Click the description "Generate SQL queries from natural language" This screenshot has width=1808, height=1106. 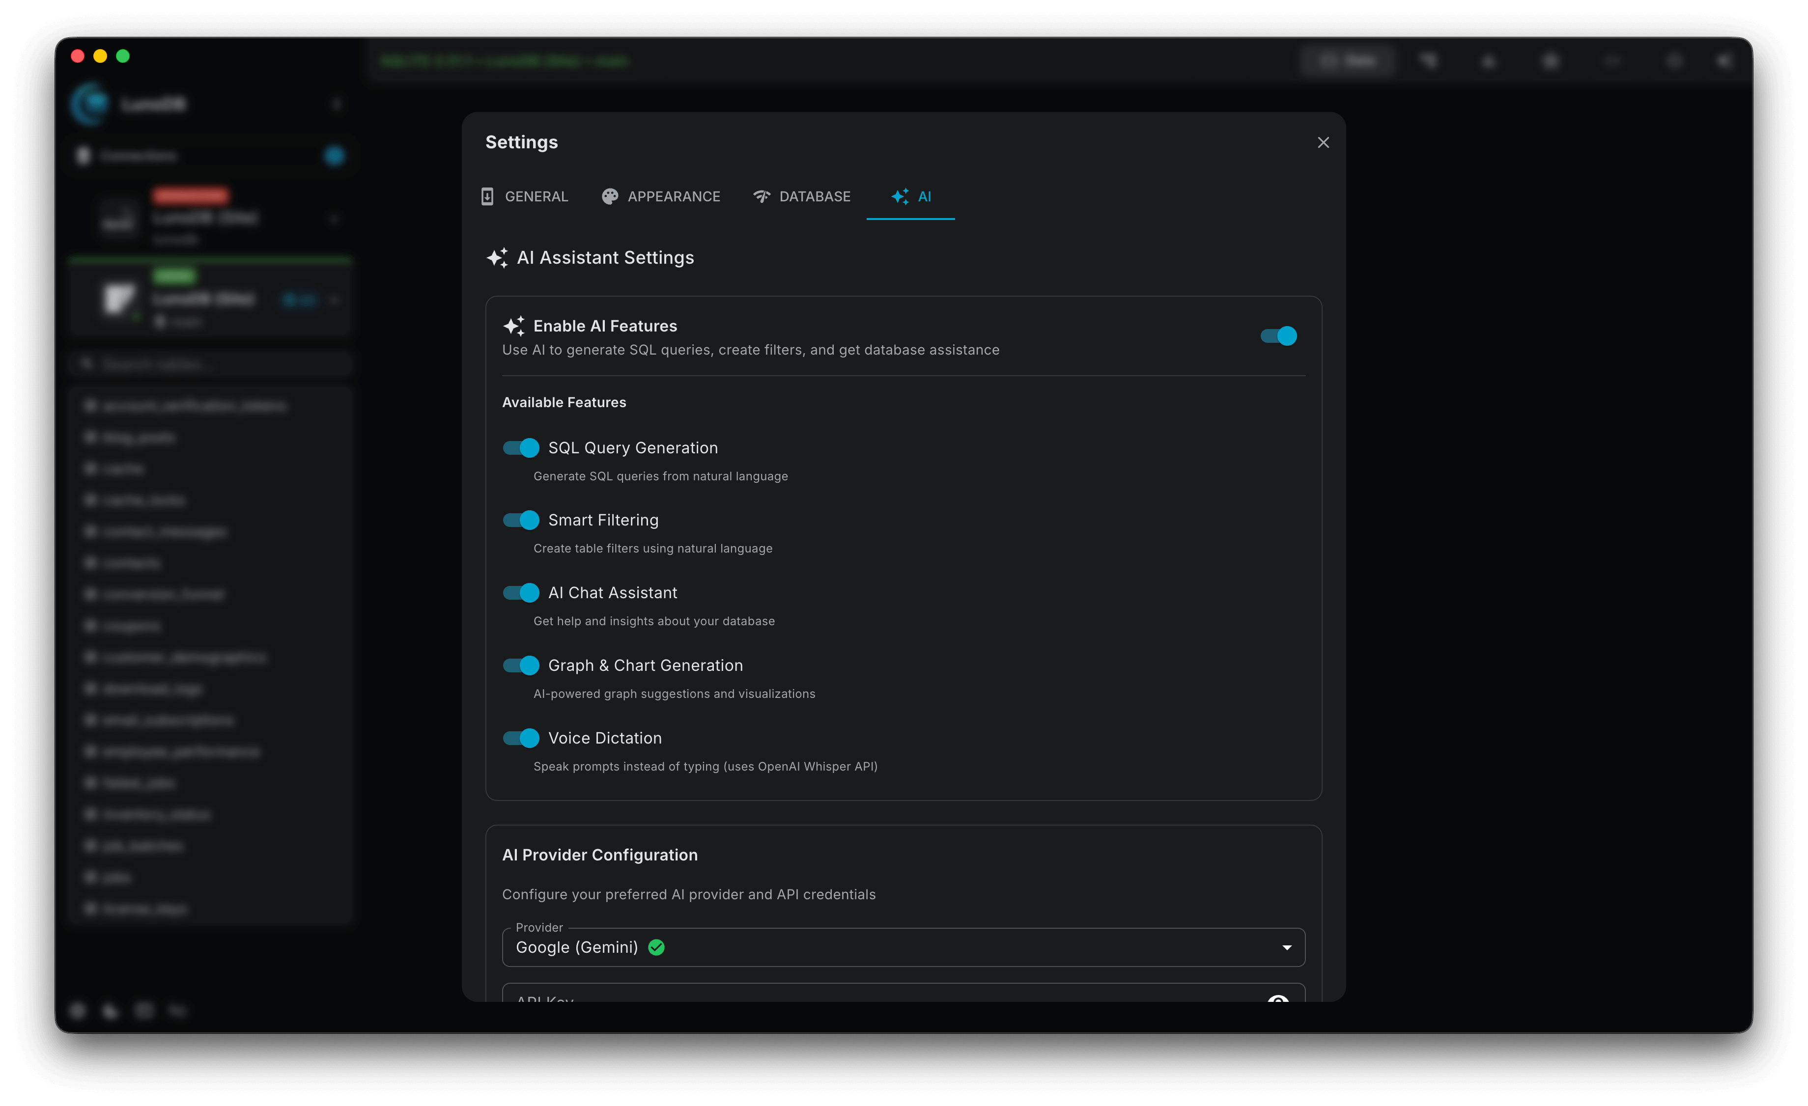click(660, 476)
